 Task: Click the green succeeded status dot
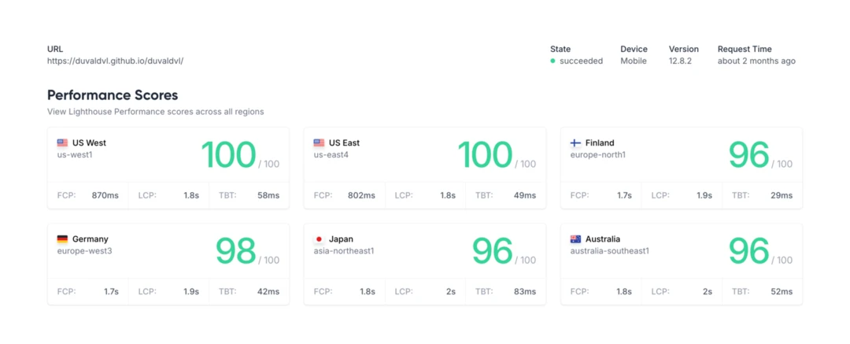click(552, 61)
